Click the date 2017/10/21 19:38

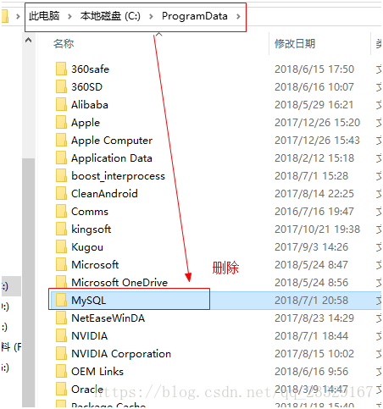[318, 229]
